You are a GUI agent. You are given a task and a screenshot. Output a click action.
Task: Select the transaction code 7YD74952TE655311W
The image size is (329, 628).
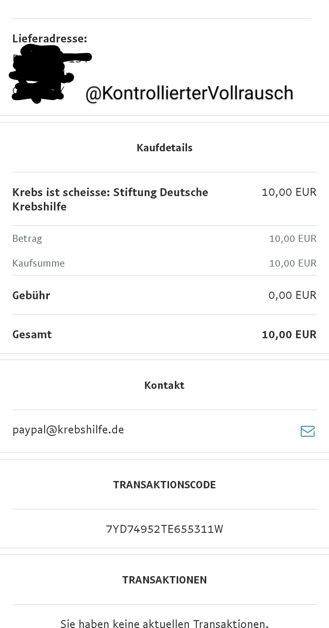point(164,529)
